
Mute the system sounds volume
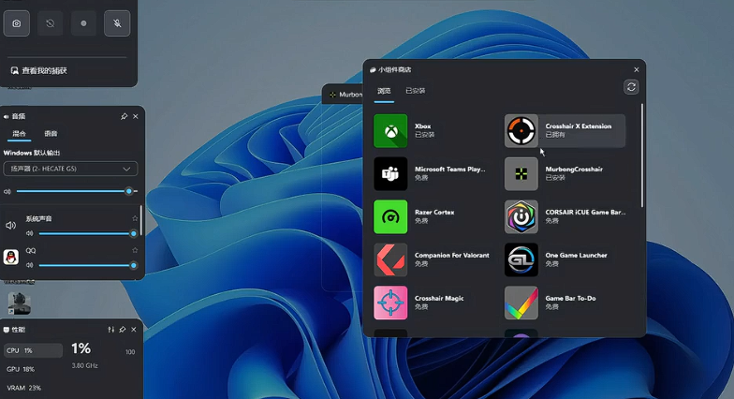(29, 233)
